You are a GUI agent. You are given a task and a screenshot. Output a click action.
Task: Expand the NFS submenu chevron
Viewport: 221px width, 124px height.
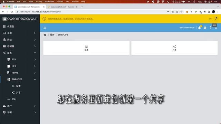pos(35,66)
